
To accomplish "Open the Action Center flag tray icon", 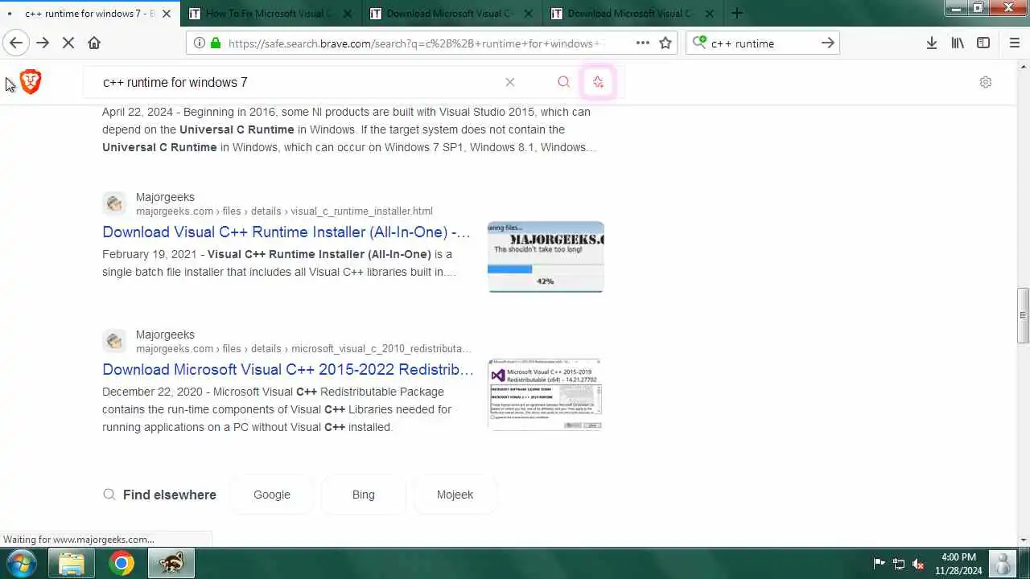I will [880, 564].
